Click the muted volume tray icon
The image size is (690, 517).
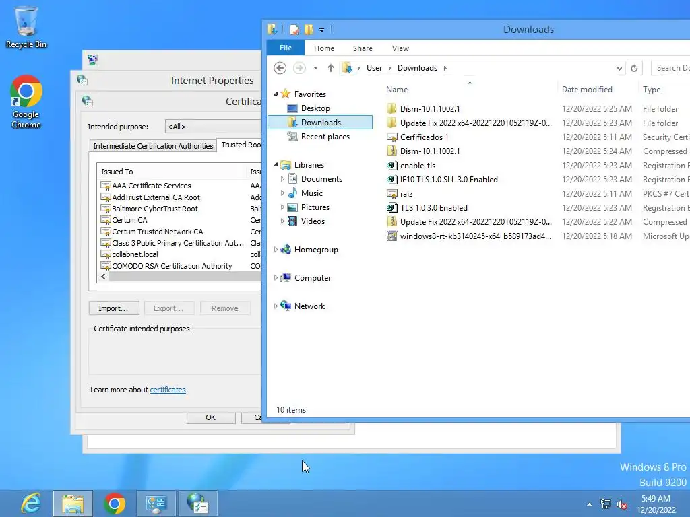tap(622, 504)
